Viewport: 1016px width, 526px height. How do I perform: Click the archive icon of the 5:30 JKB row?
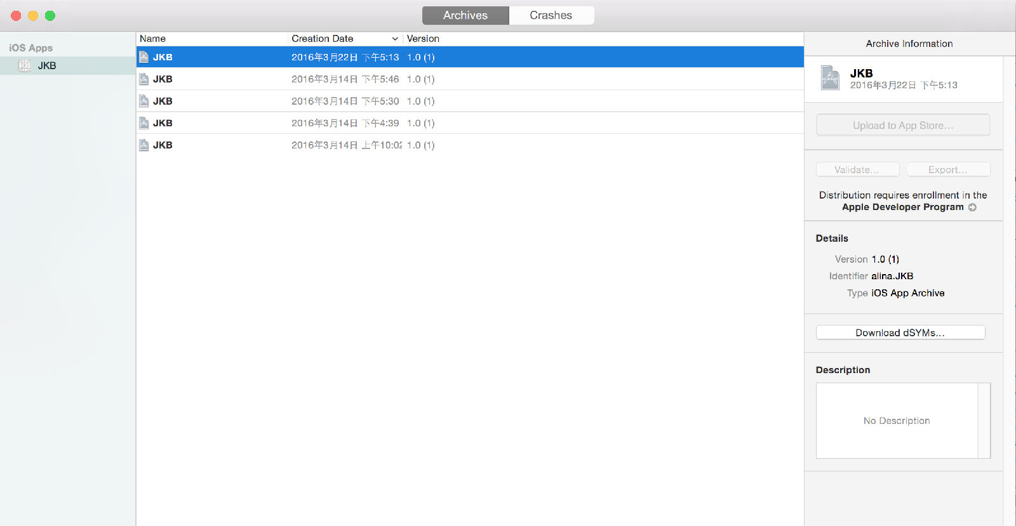[144, 101]
